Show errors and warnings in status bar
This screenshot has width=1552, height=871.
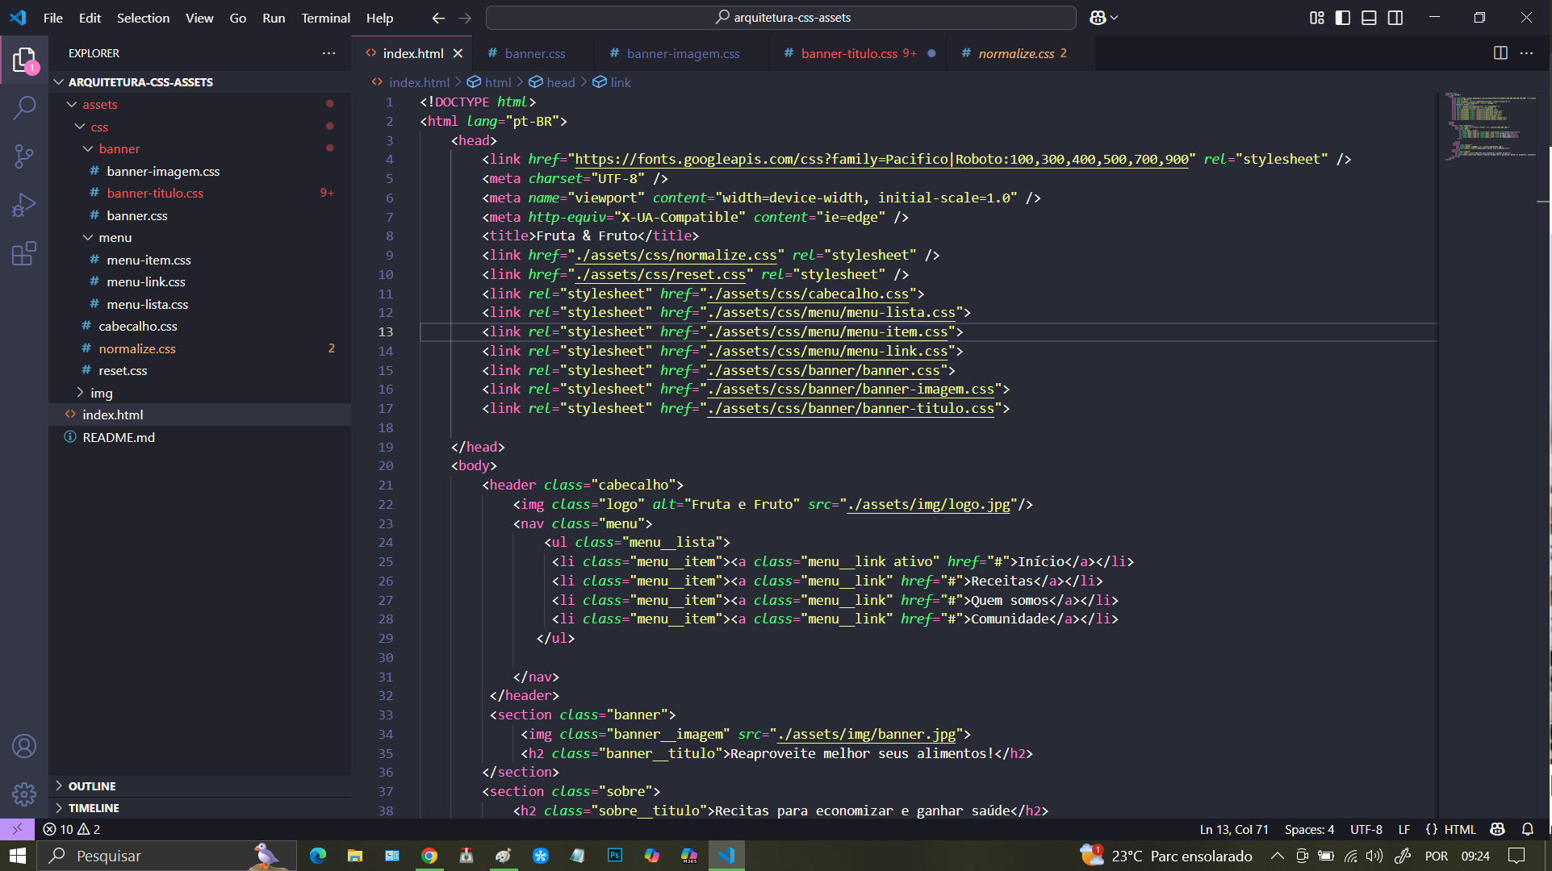[72, 829]
